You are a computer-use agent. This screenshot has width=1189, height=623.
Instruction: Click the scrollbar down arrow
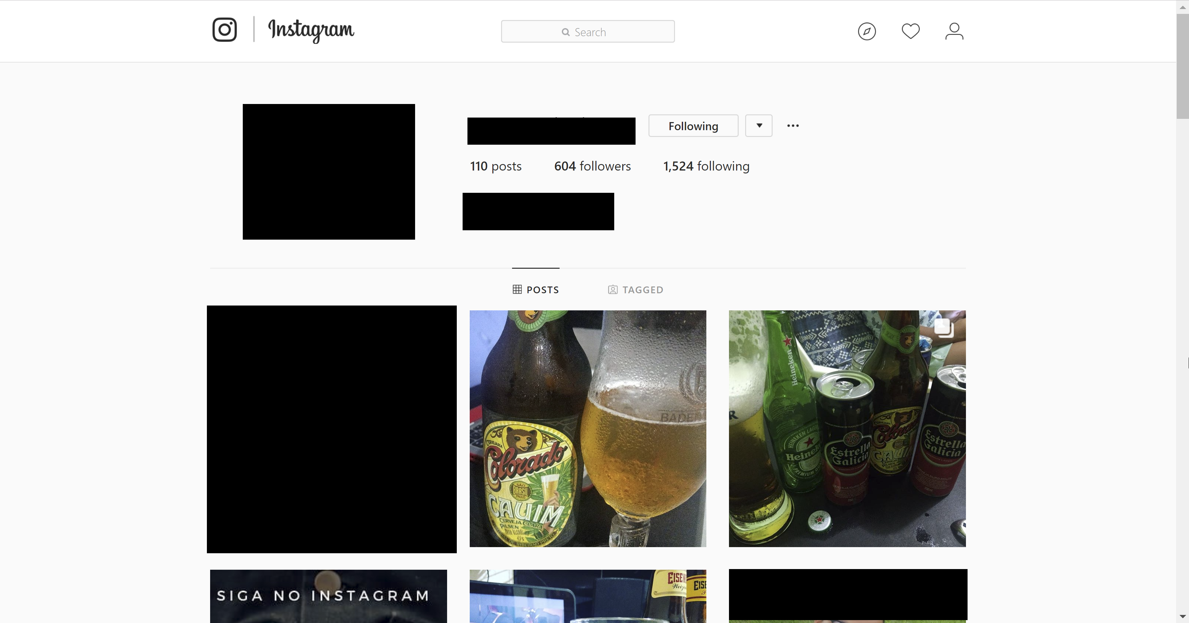(x=1183, y=617)
